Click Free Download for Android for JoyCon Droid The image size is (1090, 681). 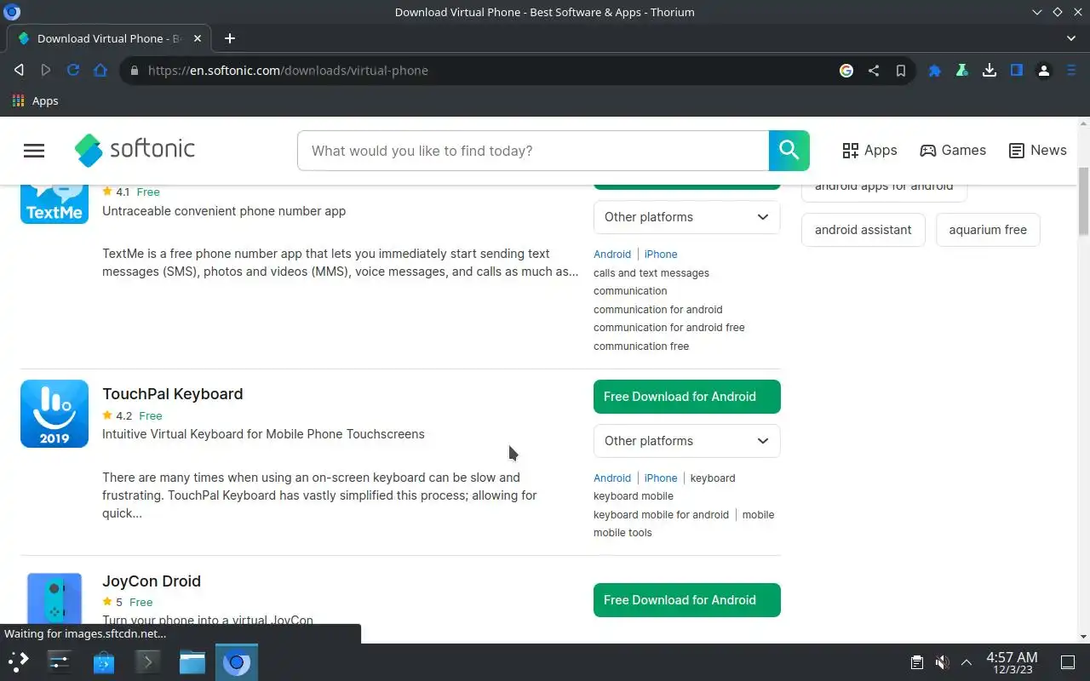[687, 600]
